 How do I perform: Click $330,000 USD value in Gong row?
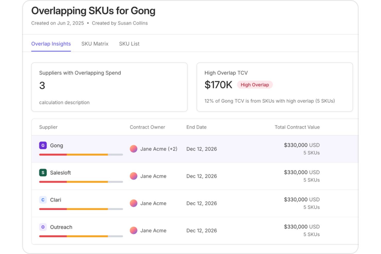click(302, 145)
